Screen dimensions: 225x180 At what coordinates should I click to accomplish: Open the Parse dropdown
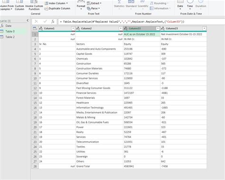[x=94, y=9]
